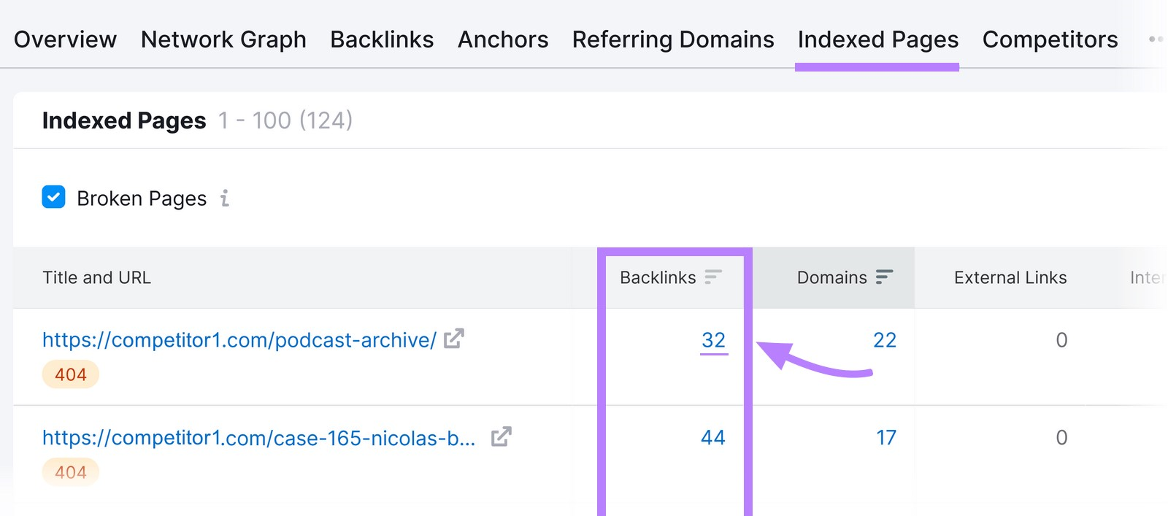This screenshot has height=516, width=1168.
Task: Click the 32 backlinks value
Action: tap(713, 340)
